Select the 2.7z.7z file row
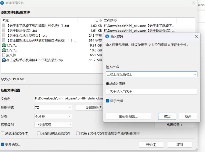 pyautogui.click(x=52, y=50)
